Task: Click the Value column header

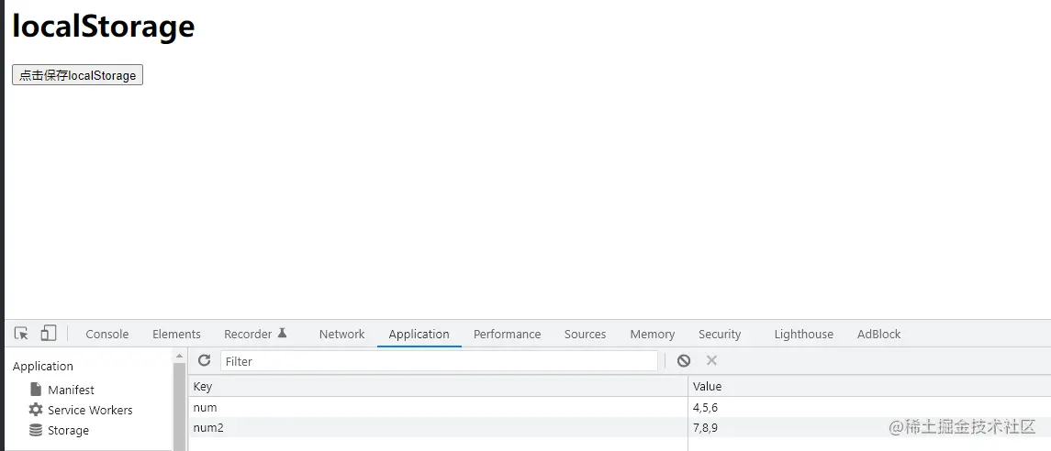Action: [869, 386]
